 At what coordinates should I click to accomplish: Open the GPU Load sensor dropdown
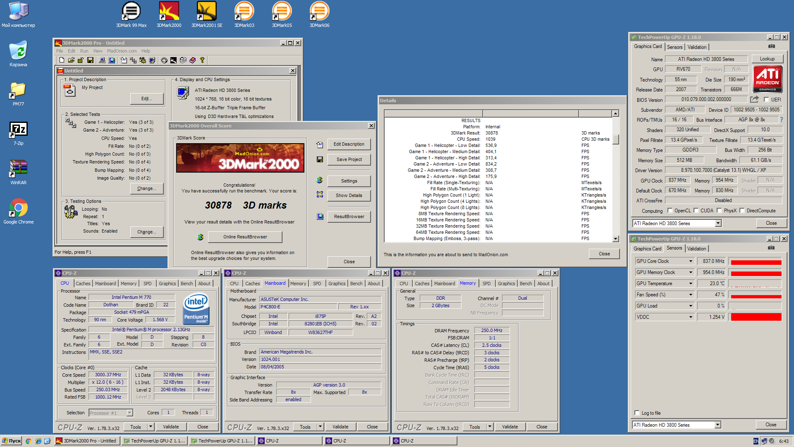click(x=691, y=306)
